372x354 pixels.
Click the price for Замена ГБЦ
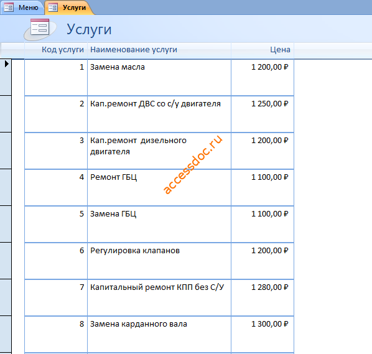263,224
